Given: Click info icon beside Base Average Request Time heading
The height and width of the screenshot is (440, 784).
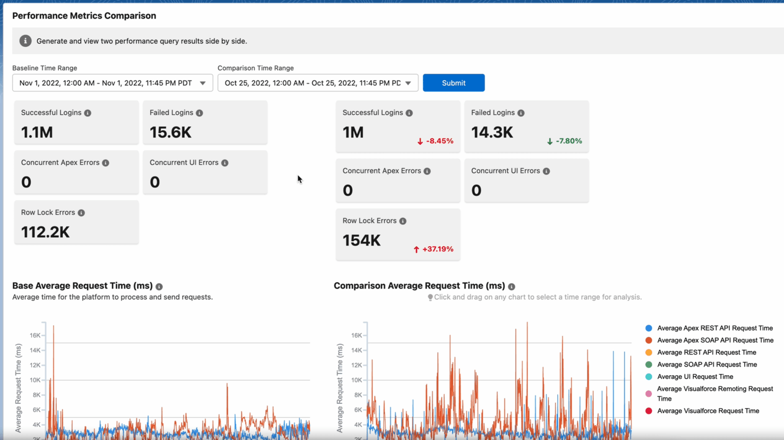Looking at the screenshot, I should click(x=159, y=287).
